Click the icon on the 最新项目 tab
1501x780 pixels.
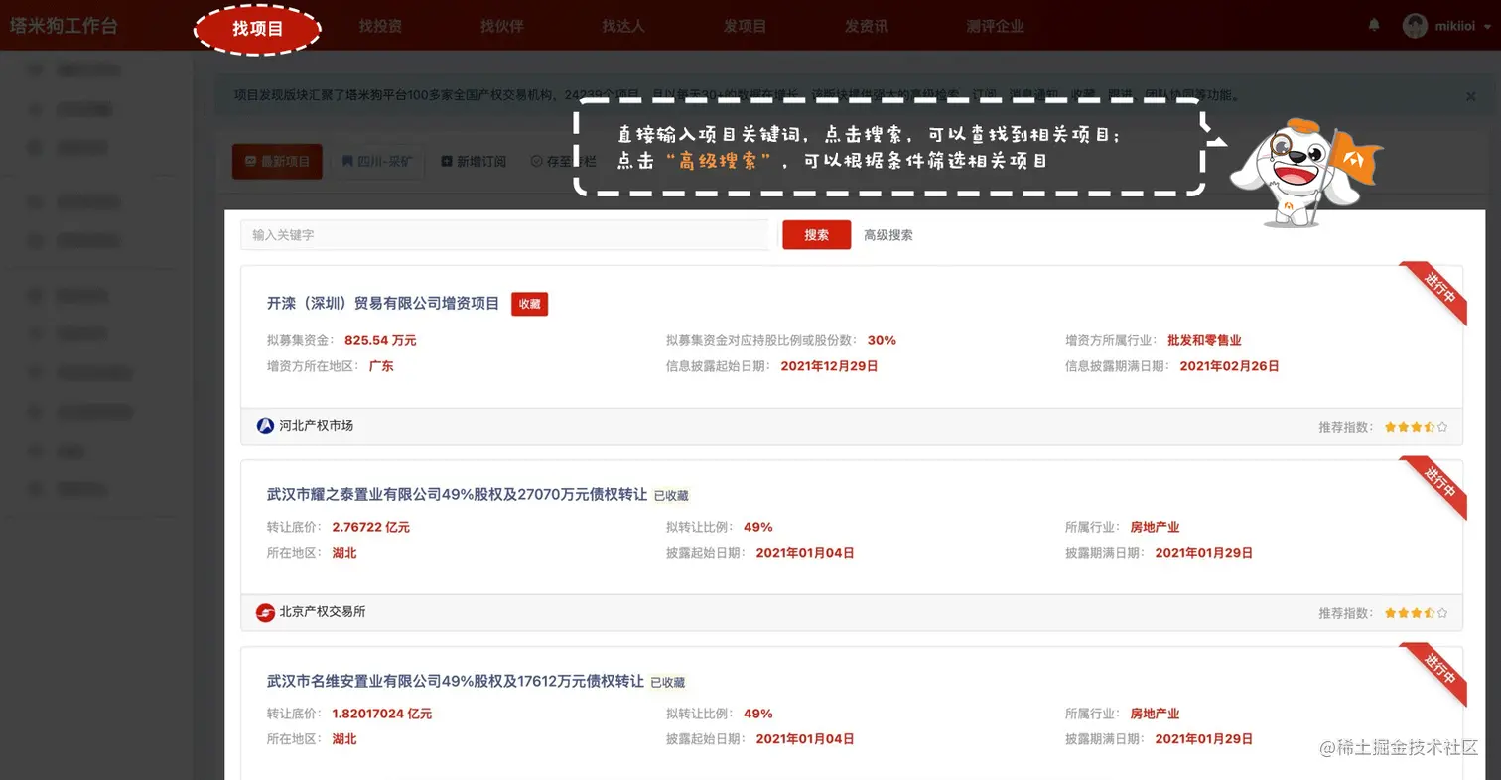[250, 161]
